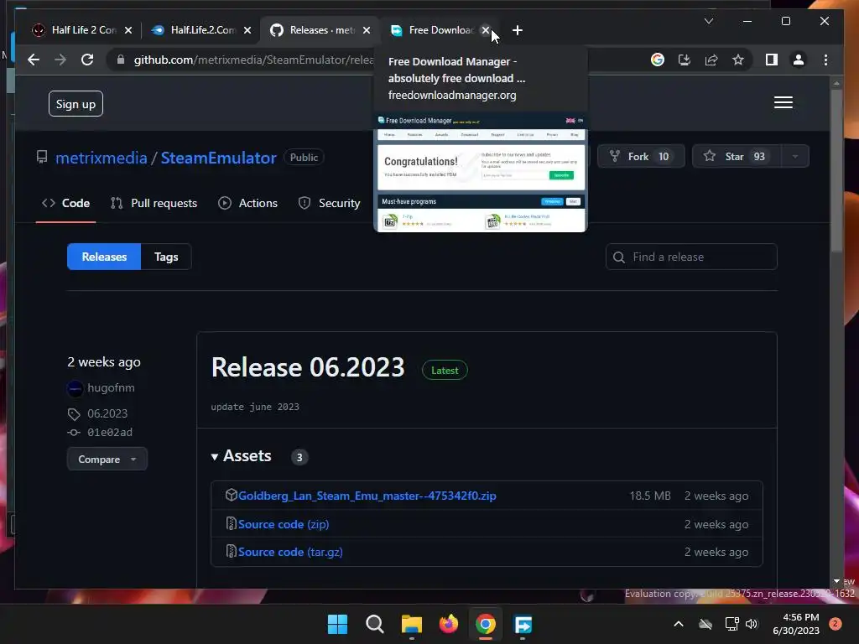Select the Releases button
859x644 pixels.
click(104, 257)
